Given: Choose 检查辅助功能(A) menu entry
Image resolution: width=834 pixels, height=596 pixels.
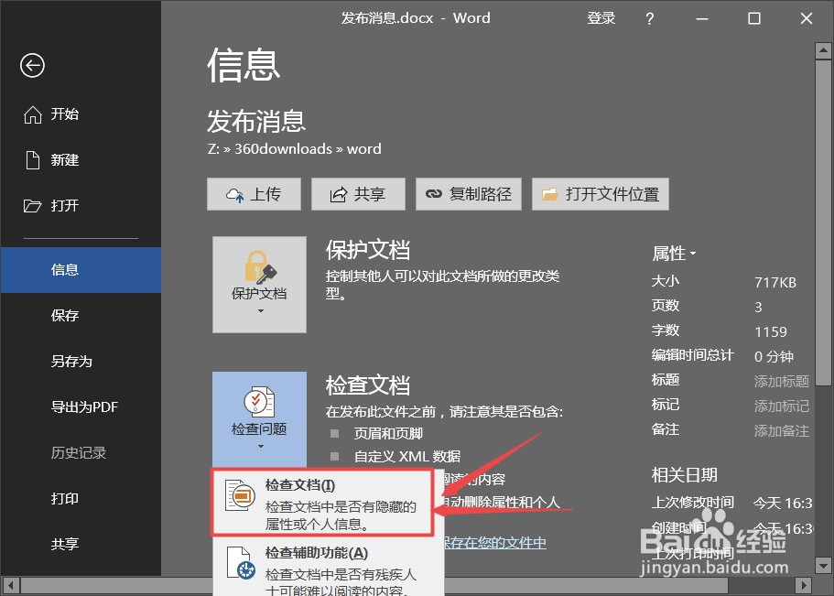Looking at the screenshot, I should pyautogui.click(x=328, y=569).
